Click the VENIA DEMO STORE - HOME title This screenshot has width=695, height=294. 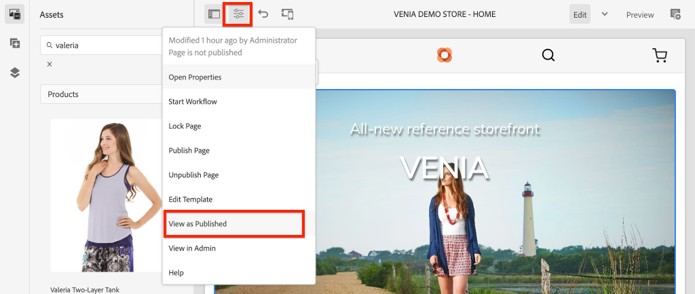point(445,14)
